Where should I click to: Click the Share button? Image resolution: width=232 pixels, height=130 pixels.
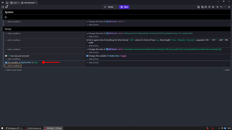[124, 7]
